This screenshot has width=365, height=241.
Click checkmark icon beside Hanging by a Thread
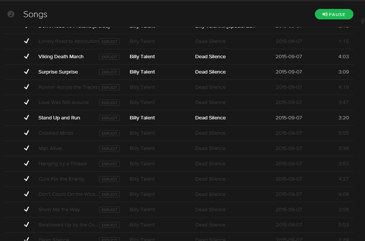click(x=27, y=163)
